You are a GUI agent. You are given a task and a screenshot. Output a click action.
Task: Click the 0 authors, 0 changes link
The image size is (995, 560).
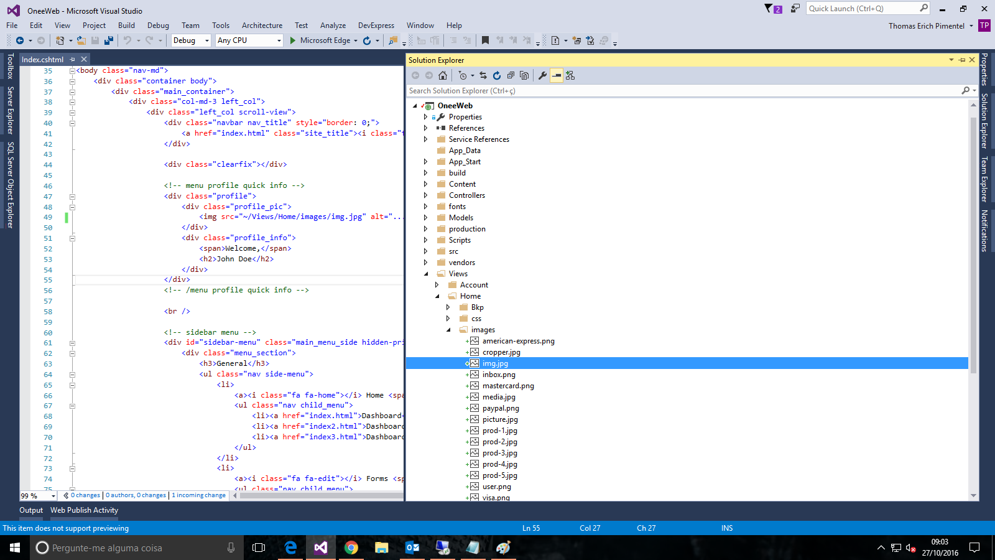(x=136, y=495)
